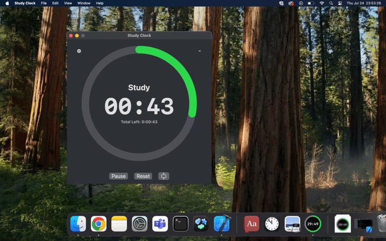The image size is (386, 241).
Task: Click the shield status icon in menu bar
Action: point(281,3)
